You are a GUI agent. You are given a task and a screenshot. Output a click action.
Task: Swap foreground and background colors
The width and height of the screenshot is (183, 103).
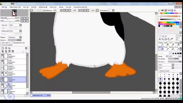pyautogui.click(x=181, y=35)
